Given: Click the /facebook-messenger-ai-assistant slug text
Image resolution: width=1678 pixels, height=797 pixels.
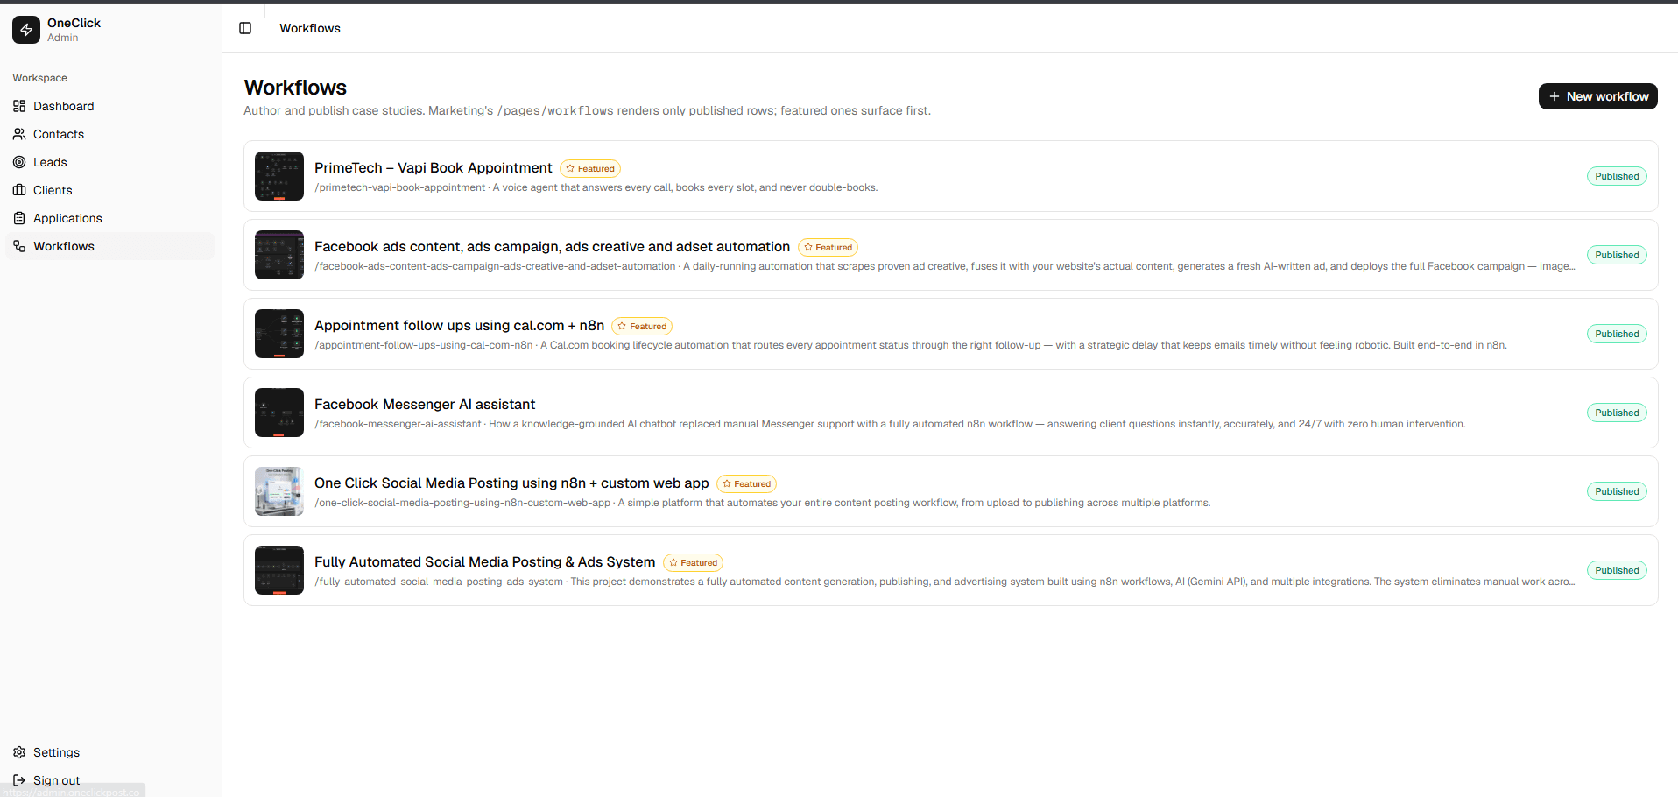Looking at the screenshot, I should [x=398, y=424].
